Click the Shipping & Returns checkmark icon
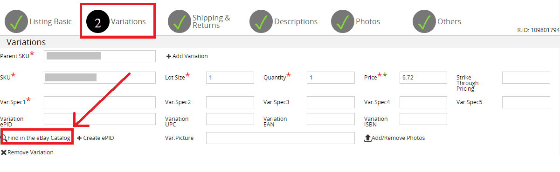Screen dimensions: 560x172 tap(180, 22)
